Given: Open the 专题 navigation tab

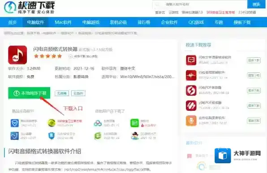Looking at the screenshot, I should click(x=219, y=22).
